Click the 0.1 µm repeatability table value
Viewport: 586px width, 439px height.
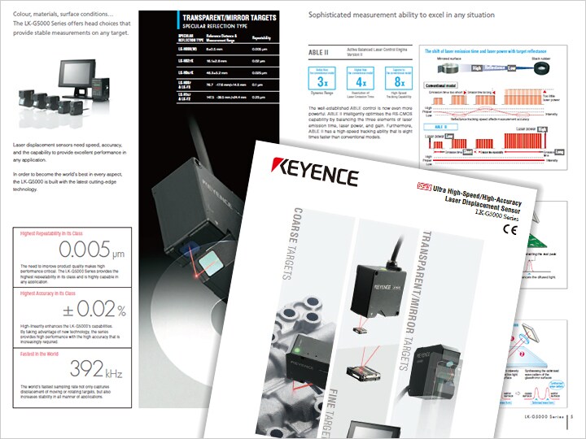tap(257, 85)
